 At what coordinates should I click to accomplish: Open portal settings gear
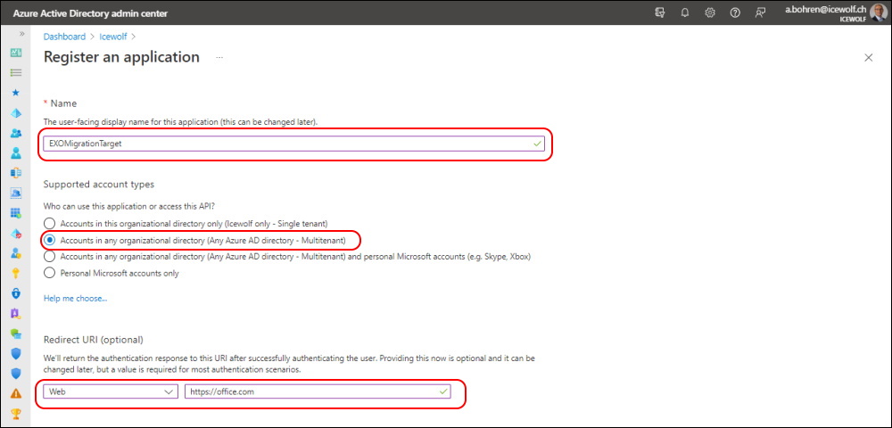(x=710, y=12)
